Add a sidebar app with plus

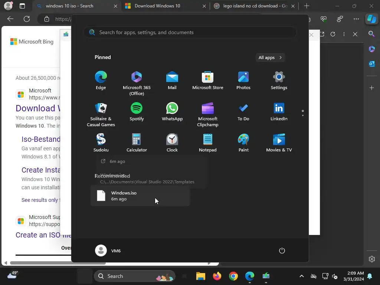371,88
